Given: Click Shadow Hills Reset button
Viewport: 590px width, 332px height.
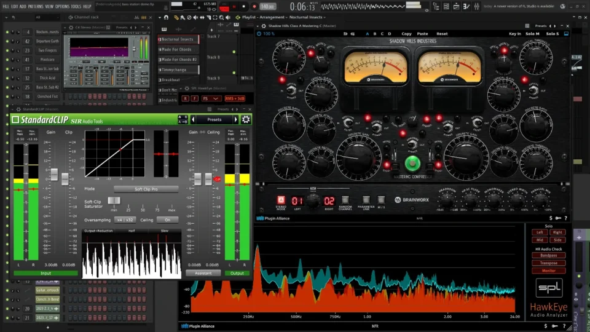Looking at the screenshot, I should [x=442, y=33].
